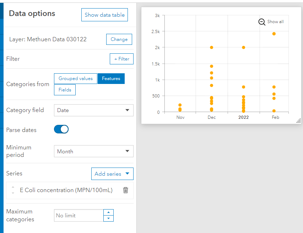Toggle the Parse dates switch
Image resolution: width=303 pixels, height=233 pixels.
[61, 129]
